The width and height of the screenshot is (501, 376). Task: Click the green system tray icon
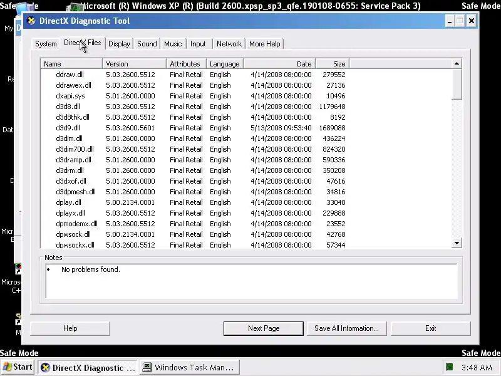[450, 367]
